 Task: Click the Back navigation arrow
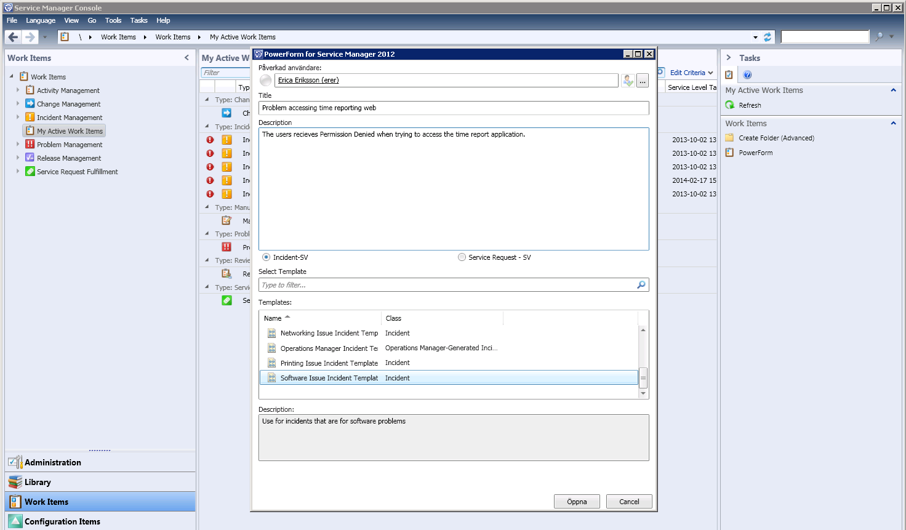[13, 37]
